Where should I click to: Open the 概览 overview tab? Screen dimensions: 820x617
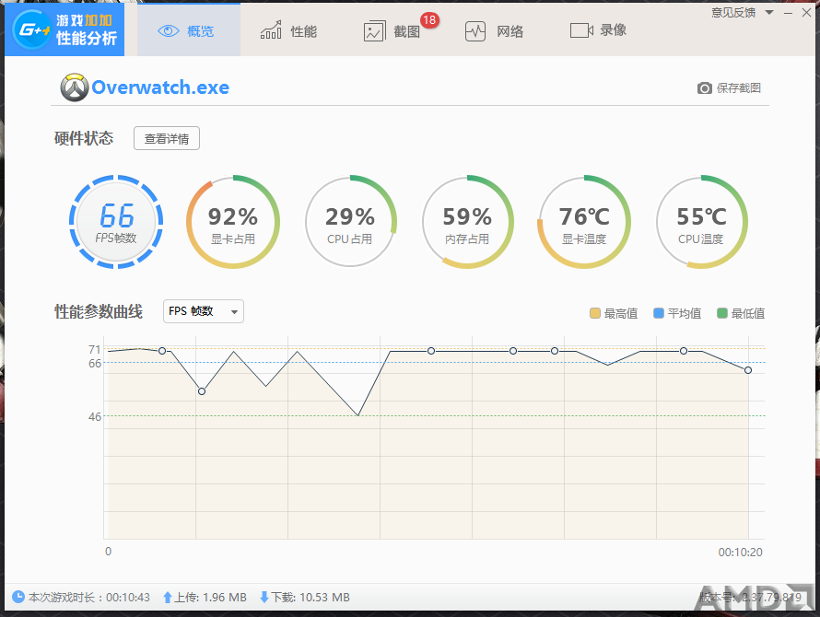click(189, 30)
